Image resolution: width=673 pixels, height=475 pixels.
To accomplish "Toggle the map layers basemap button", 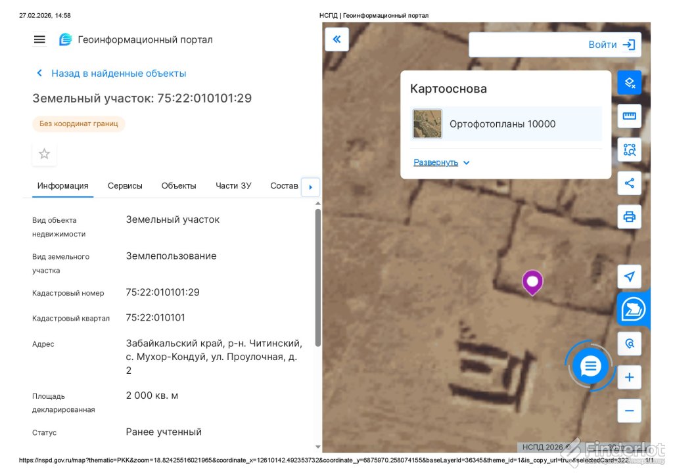I will tap(629, 83).
